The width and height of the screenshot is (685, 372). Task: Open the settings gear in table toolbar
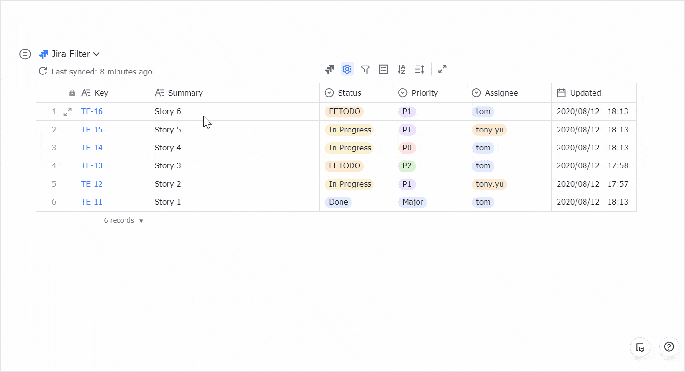click(347, 69)
